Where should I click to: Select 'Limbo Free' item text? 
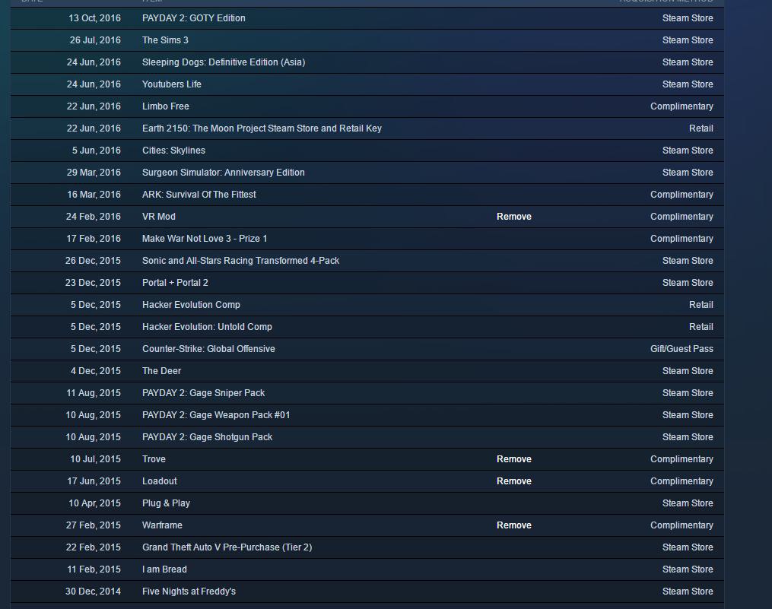click(x=166, y=106)
